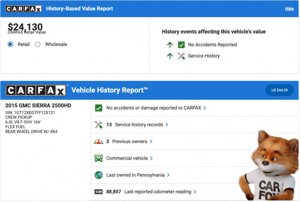Click the CARFAX logo in Value Report header
Image resolution: width=300 pixels, height=202 pixels.
[x=24, y=9]
